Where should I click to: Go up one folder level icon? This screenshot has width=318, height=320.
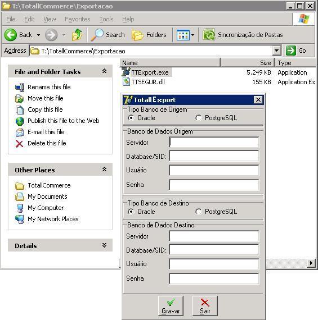pos(77,35)
